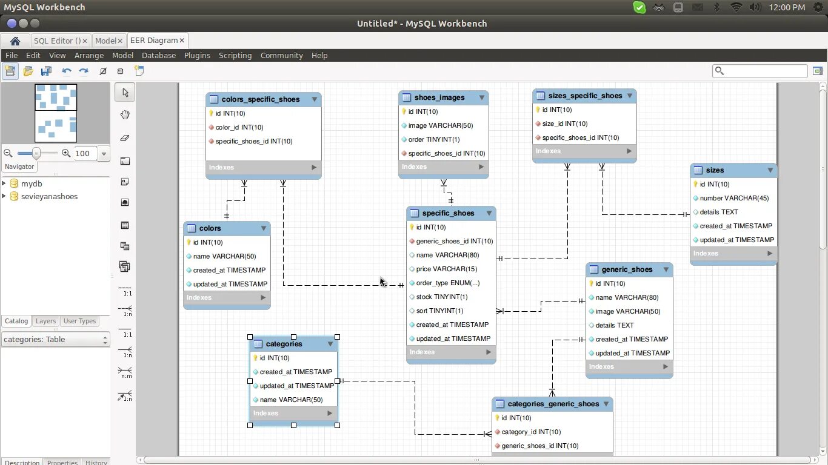This screenshot has height=465, width=828.
Task: Open the Plugins menu
Action: coord(197,55)
